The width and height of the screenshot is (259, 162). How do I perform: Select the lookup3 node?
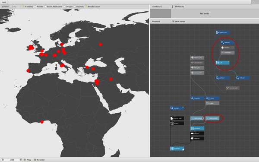tap(177, 108)
